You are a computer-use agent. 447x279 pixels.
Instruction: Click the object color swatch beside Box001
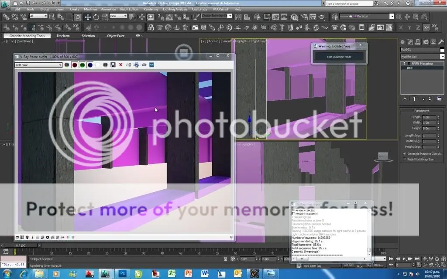[x=442, y=50]
